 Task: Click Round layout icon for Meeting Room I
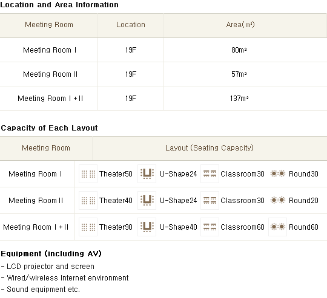click(x=277, y=173)
